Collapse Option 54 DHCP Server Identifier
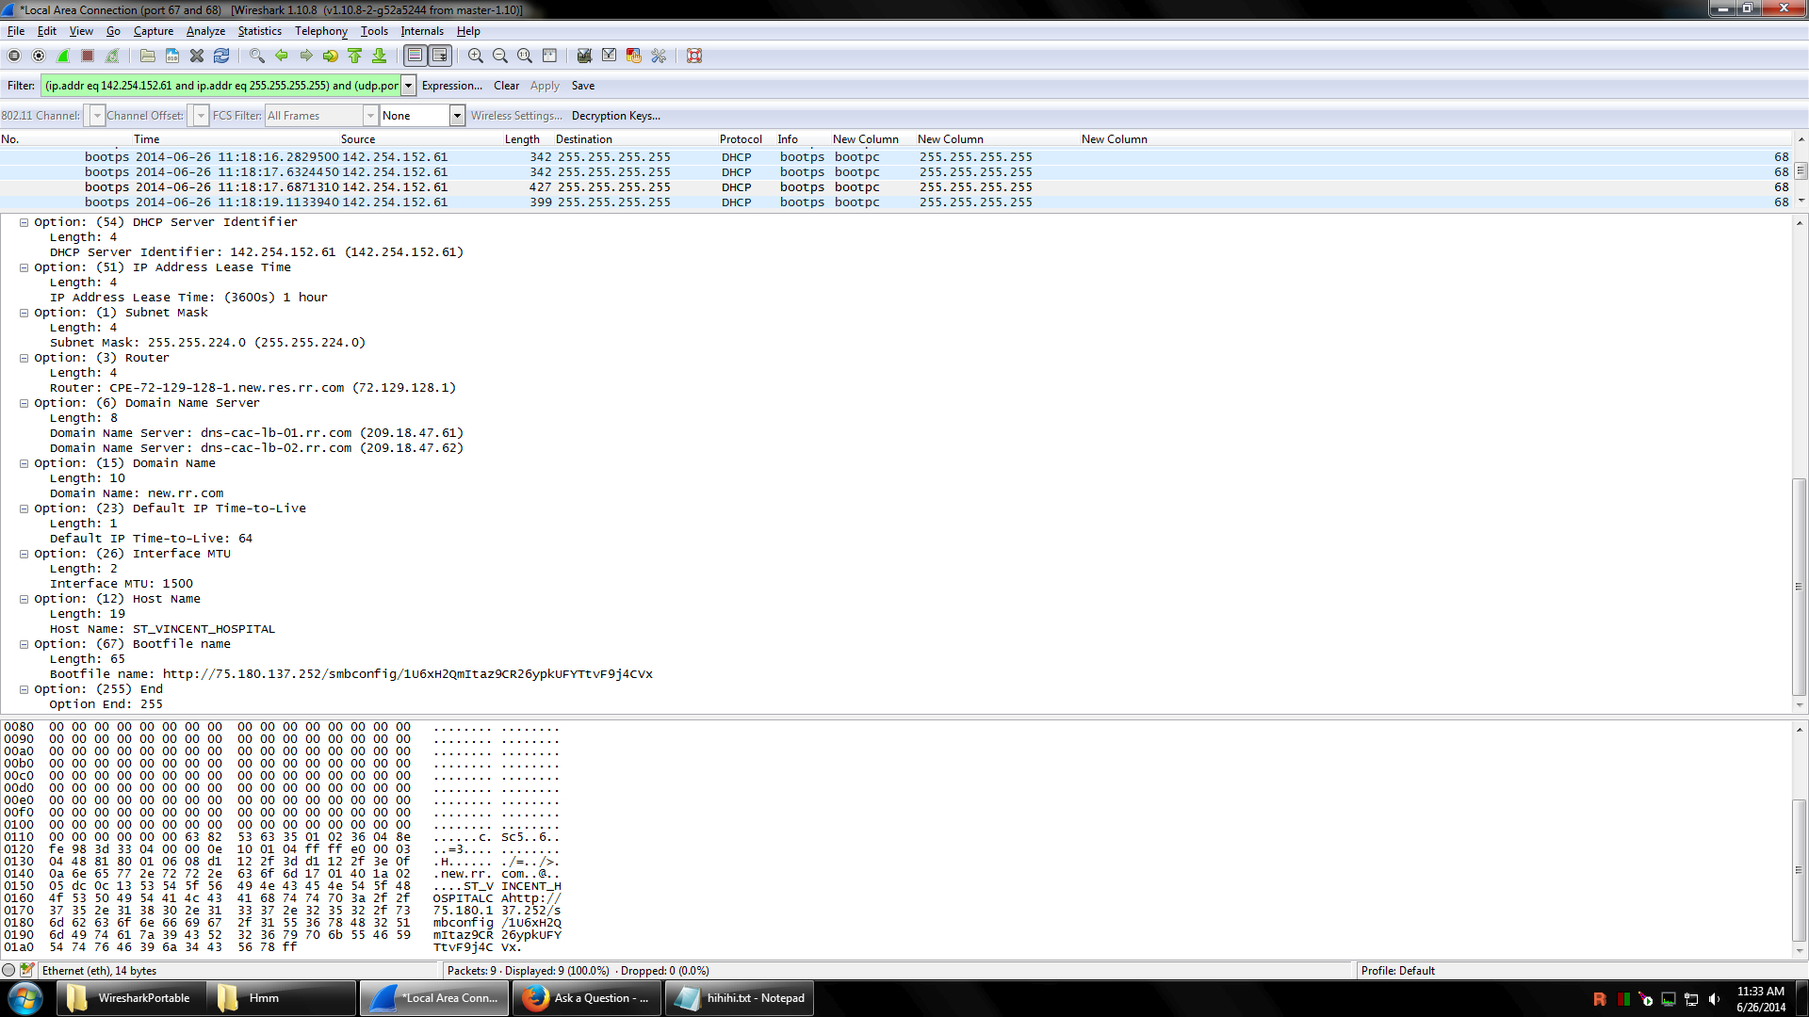1809x1017 pixels. [x=24, y=222]
